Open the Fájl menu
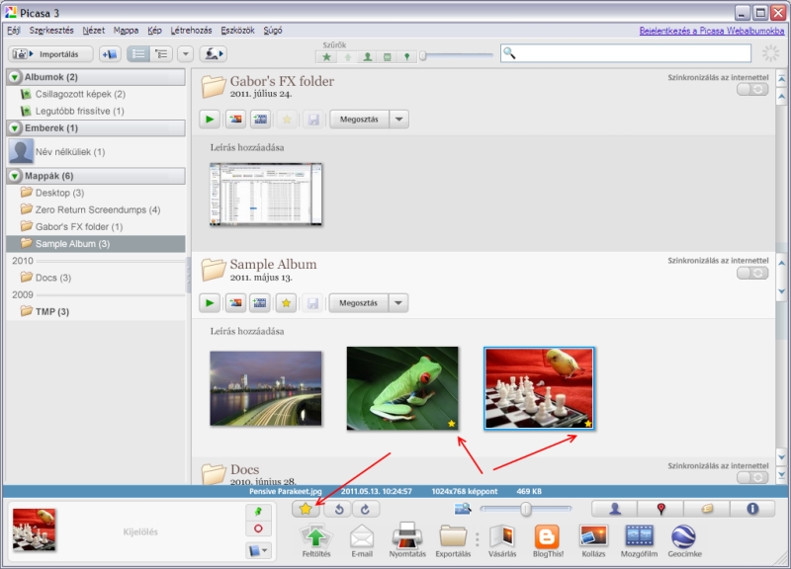This screenshot has height=569, width=791. click(x=14, y=31)
